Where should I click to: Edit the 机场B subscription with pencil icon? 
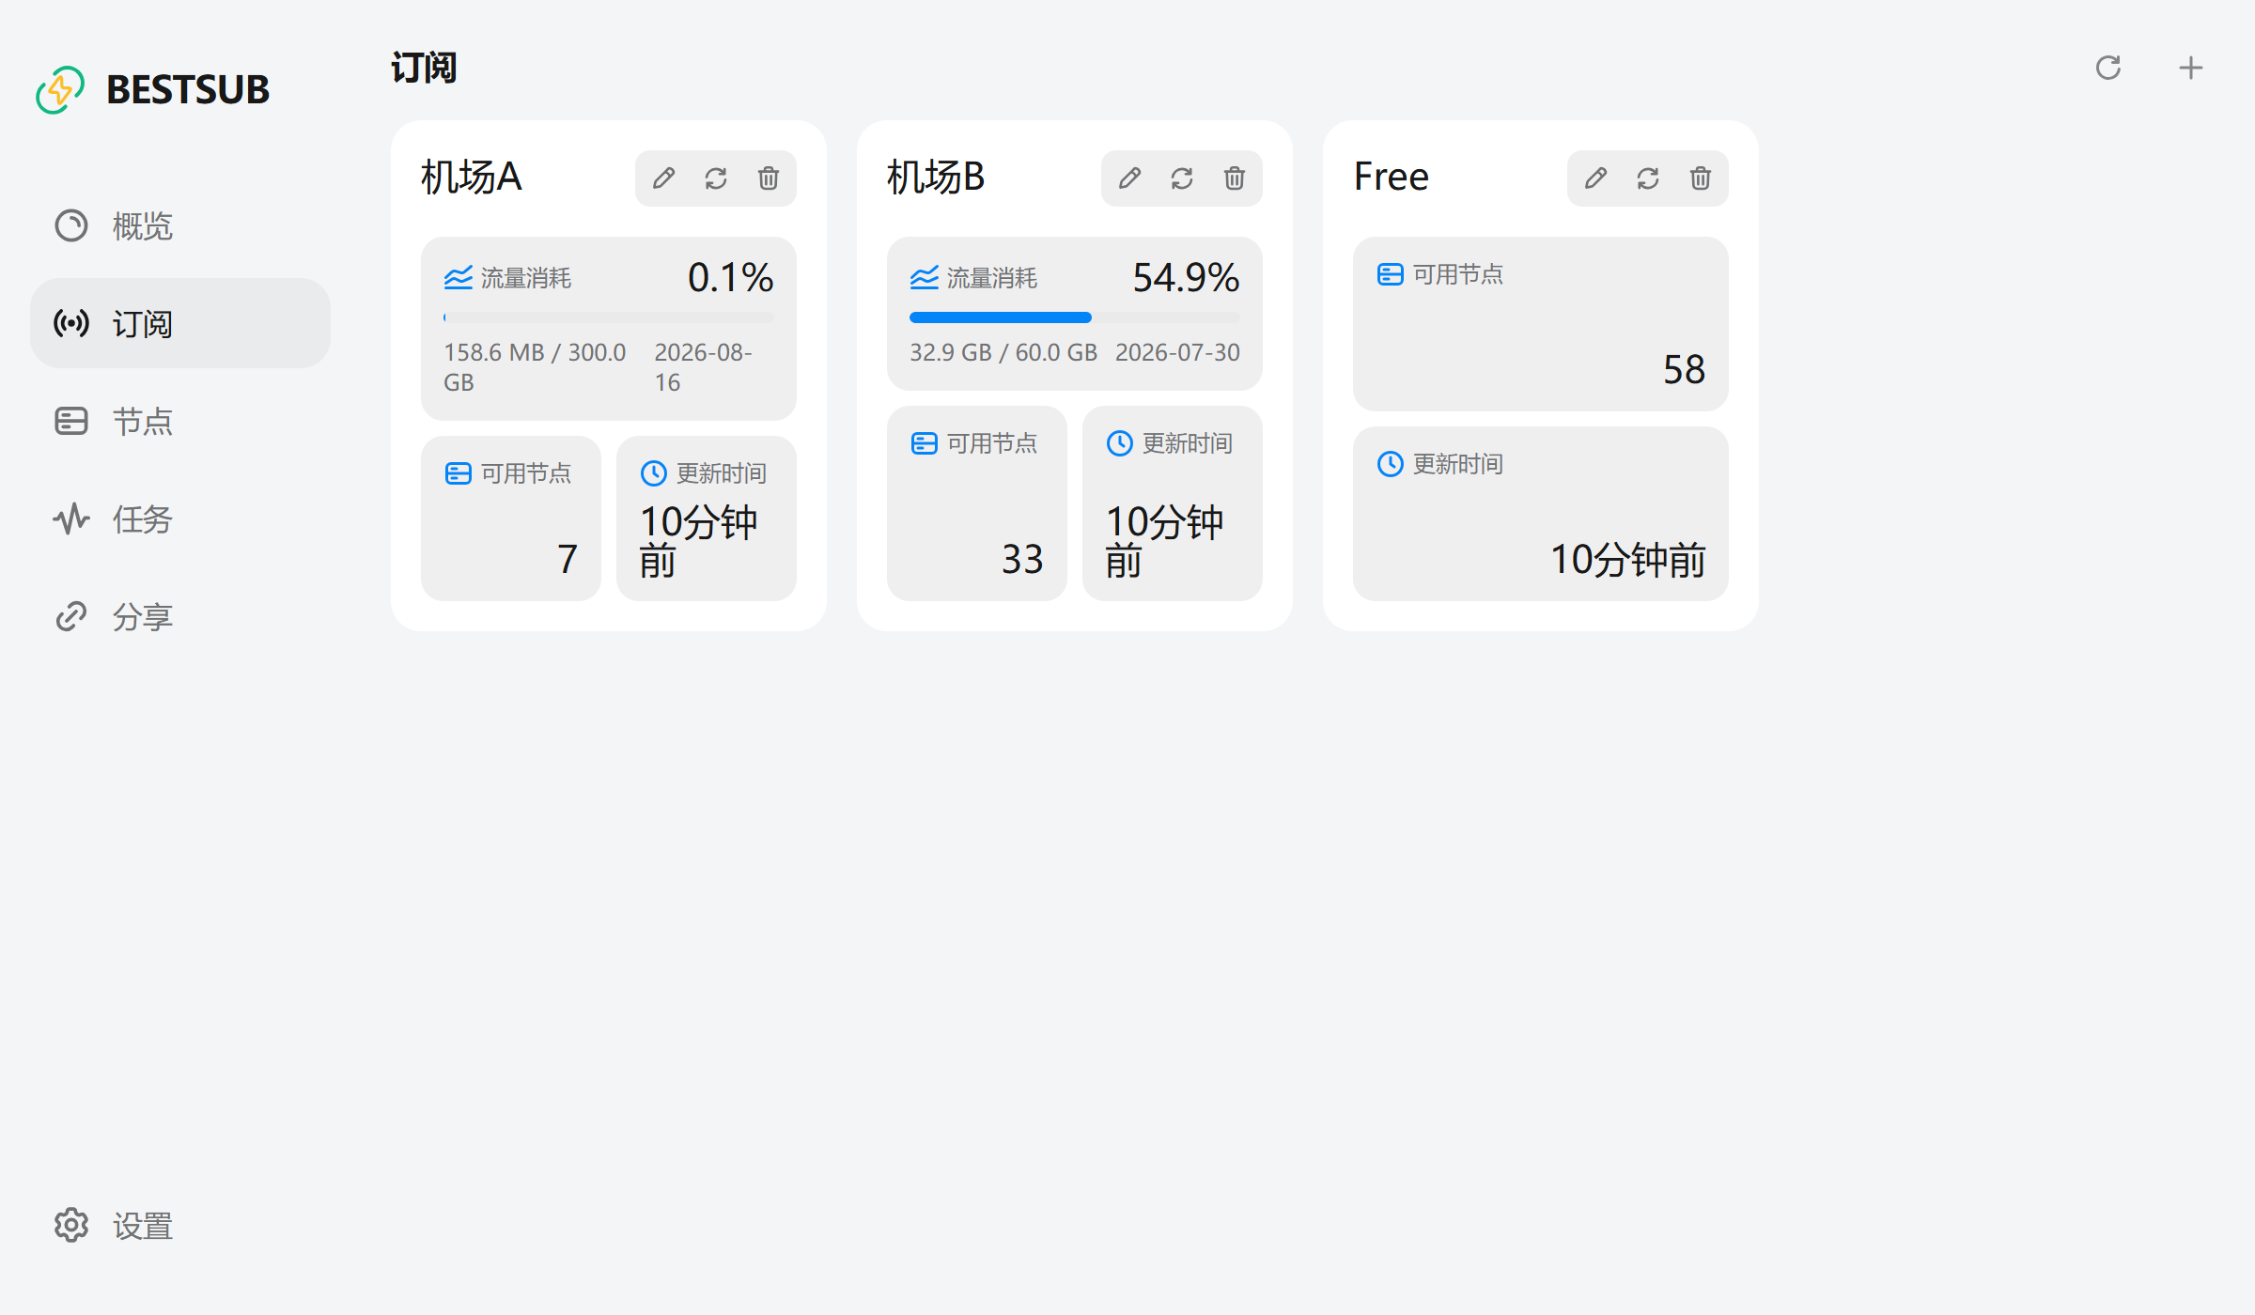tap(1129, 178)
